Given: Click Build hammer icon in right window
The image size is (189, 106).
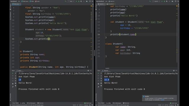Looking at the screenshot, I should [150, 1].
